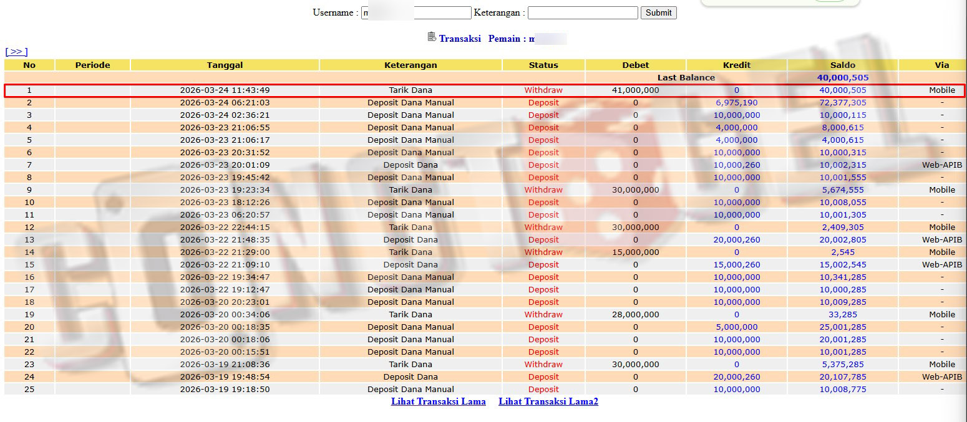This screenshot has height=422, width=967.
Task: Click the Debet column header
Action: (x=636, y=65)
